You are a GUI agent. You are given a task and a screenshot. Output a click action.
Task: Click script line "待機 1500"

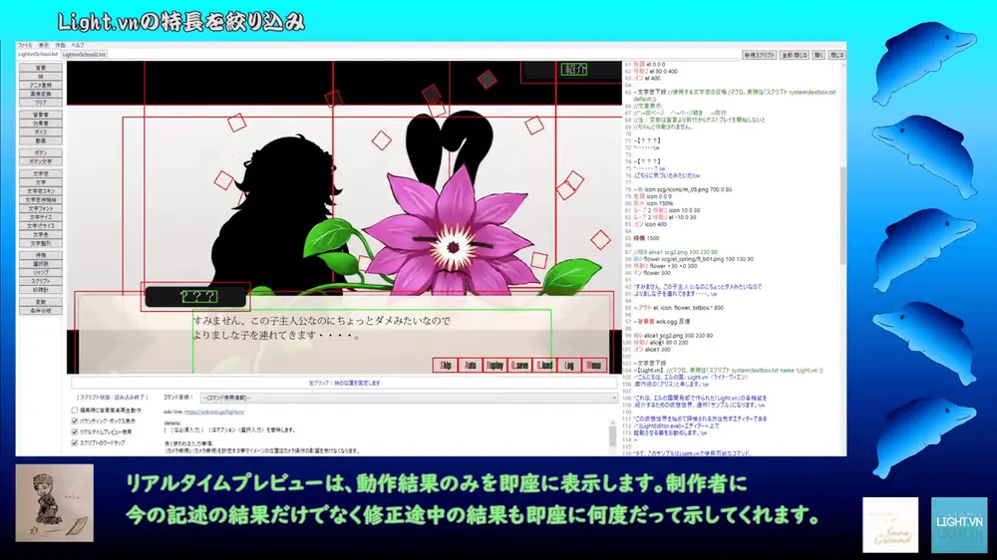click(647, 238)
